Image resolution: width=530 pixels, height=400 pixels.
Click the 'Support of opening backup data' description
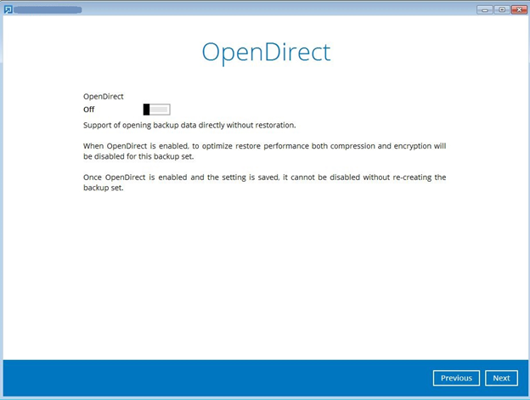189,126
